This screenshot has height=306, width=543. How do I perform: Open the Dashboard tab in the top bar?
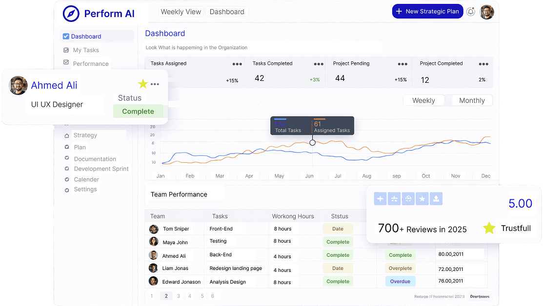coord(227,11)
